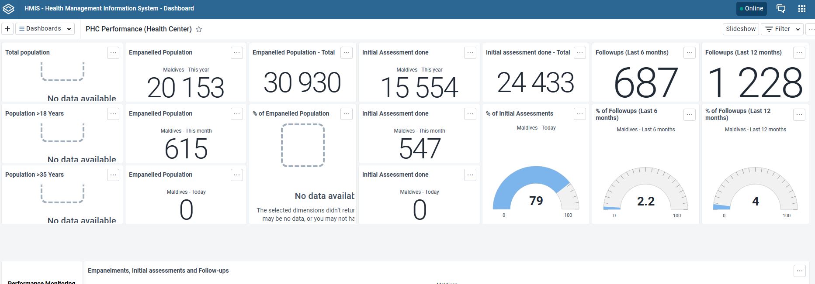Star the PHC Performance dashboard as favorite
Image resolution: width=815 pixels, height=284 pixels.
click(x=199, y=29)
